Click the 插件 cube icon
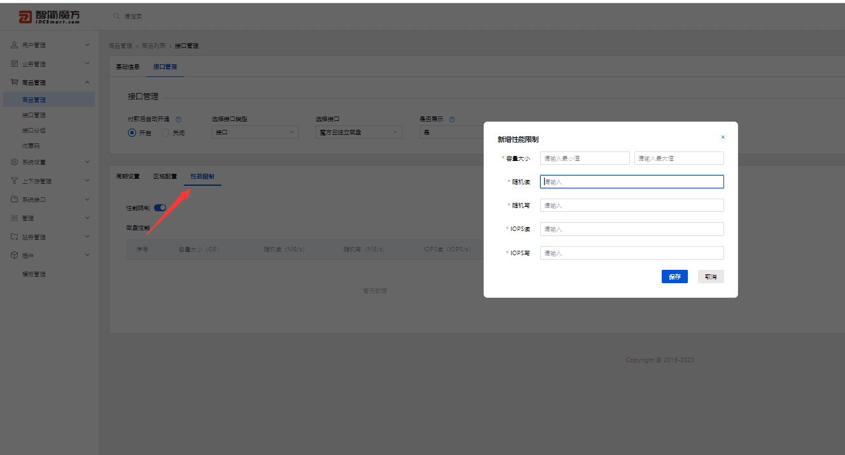This screenshot has width=845, height=455. (14, 255)
